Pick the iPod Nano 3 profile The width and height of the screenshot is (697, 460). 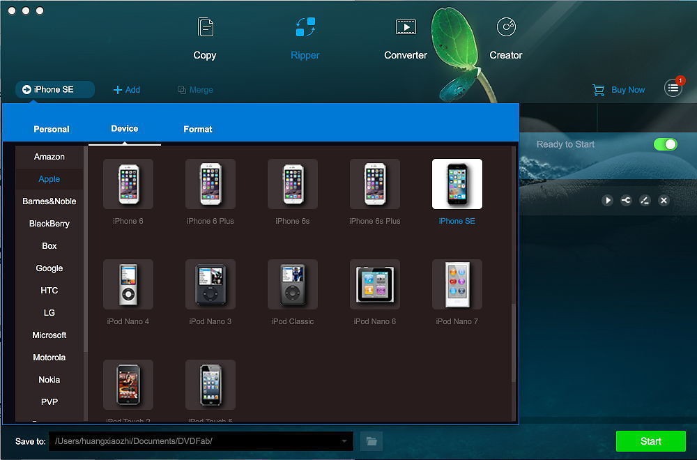[x=210, y=284]
